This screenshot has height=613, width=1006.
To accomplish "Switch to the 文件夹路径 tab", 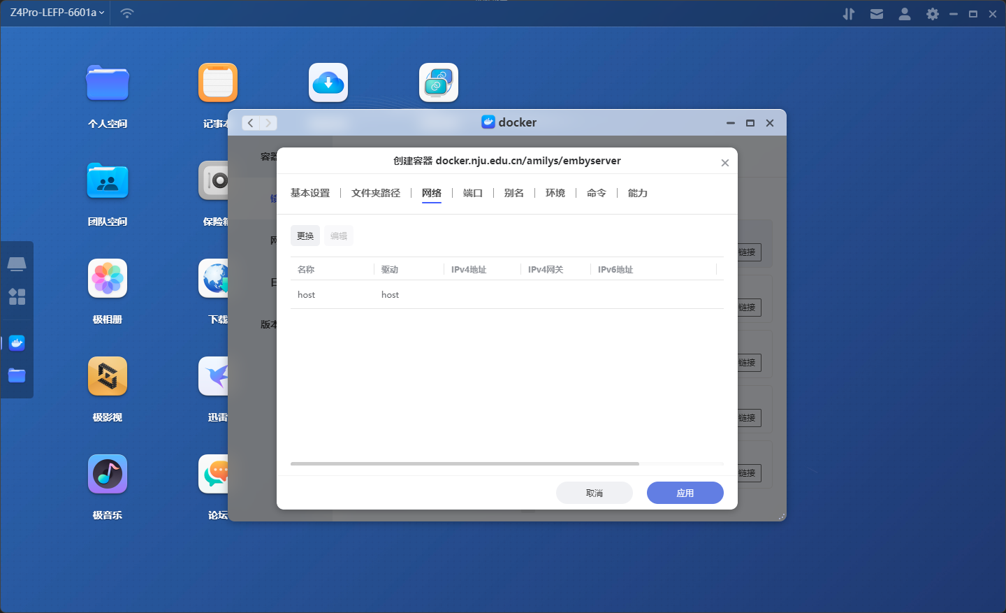I will point(376,193).
